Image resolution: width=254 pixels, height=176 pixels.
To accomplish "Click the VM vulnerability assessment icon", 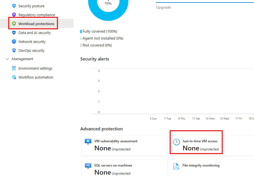I will [88, 142].
